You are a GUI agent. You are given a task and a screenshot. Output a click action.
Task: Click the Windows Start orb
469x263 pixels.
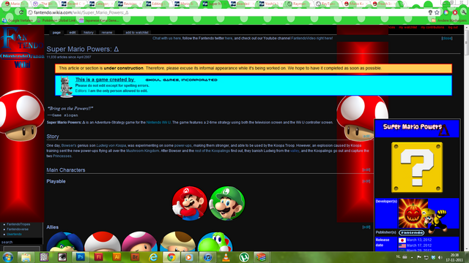coord(7,257)
